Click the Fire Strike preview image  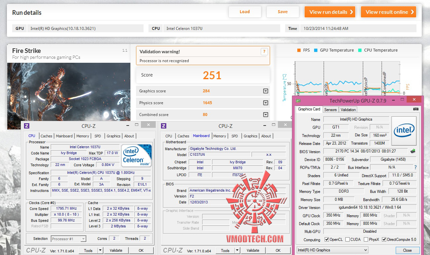click(x=69, y=96)
